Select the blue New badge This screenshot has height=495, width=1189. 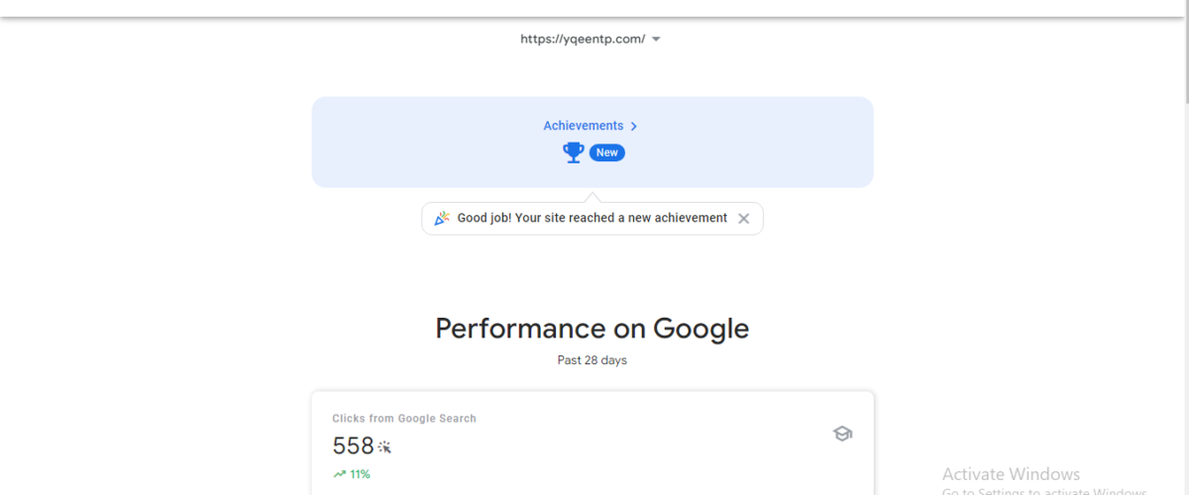pyautogui.click(x=607, y=152)
